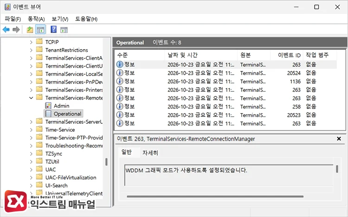Click the Event Viewer app icon in title bar
The height and width of the screenshot is (217, 348).
(7, 7)
